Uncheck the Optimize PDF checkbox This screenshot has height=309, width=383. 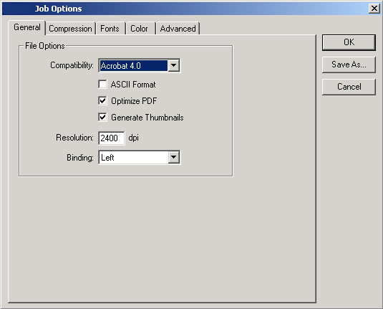click(102, 100)
